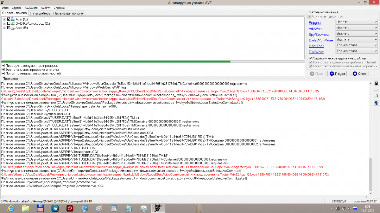Image resolution: width=380 pixels, height=213 pixels.
Task: Click the glasses icon beside the protocol
Action: 377,89
